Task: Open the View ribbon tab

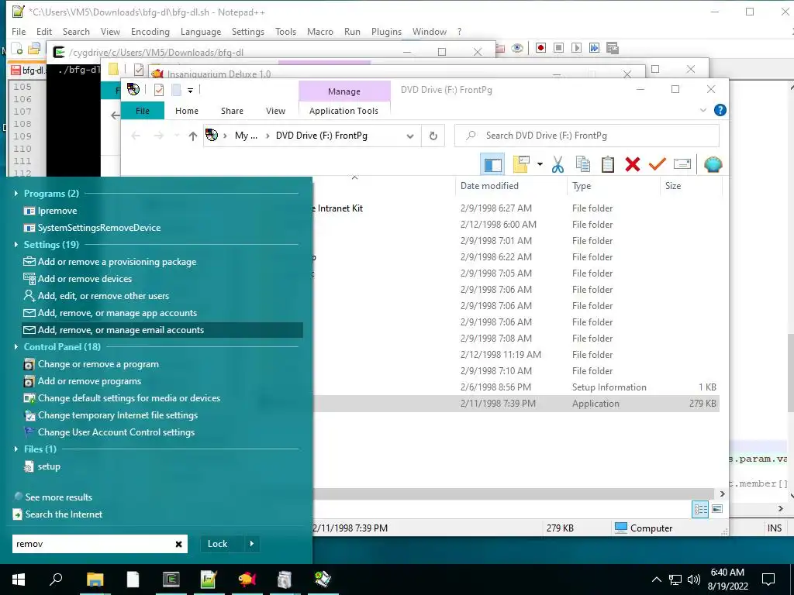Action: pos(275,110)
